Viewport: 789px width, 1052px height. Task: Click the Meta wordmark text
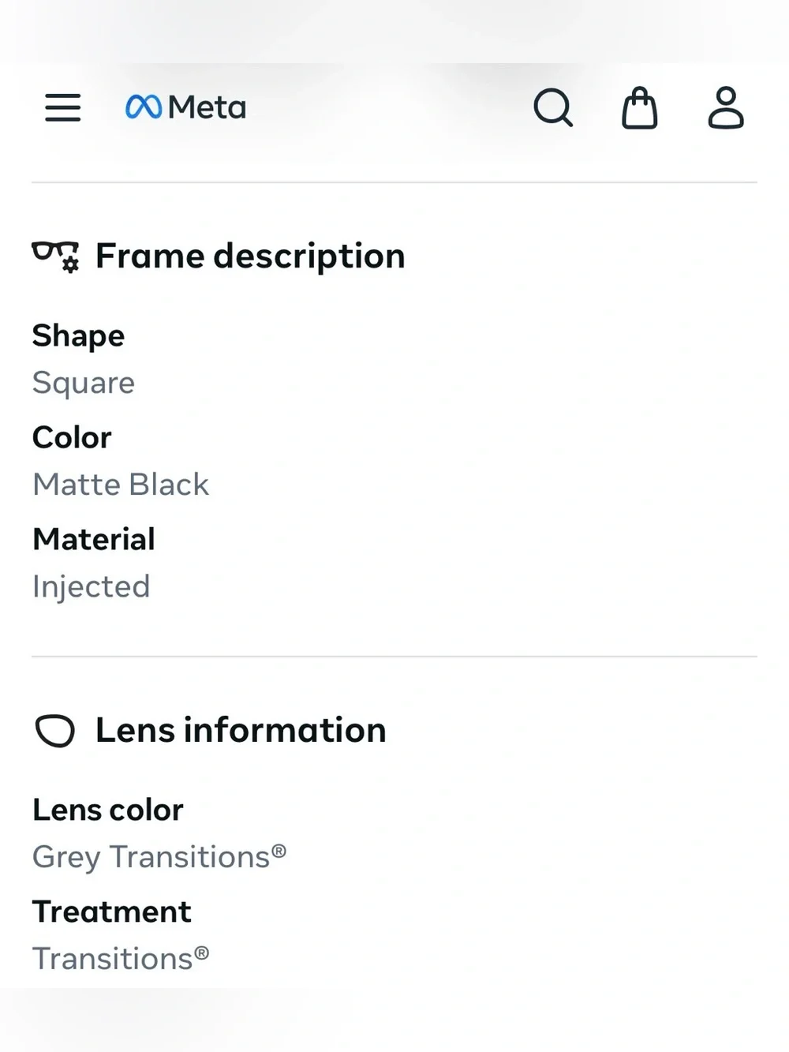coord(208,107)
